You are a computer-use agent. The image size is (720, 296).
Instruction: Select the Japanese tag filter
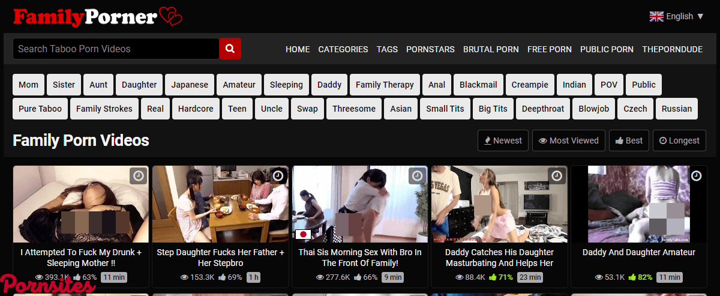pyautogui.click(x=190, y=85)
